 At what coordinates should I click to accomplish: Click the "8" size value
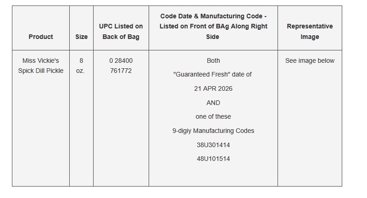(81, 60)
